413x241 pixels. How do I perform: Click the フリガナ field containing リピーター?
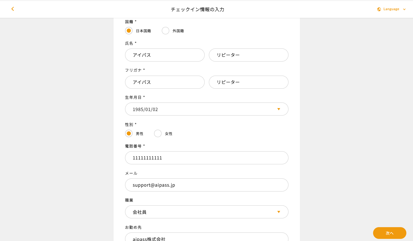click(249, 82)
